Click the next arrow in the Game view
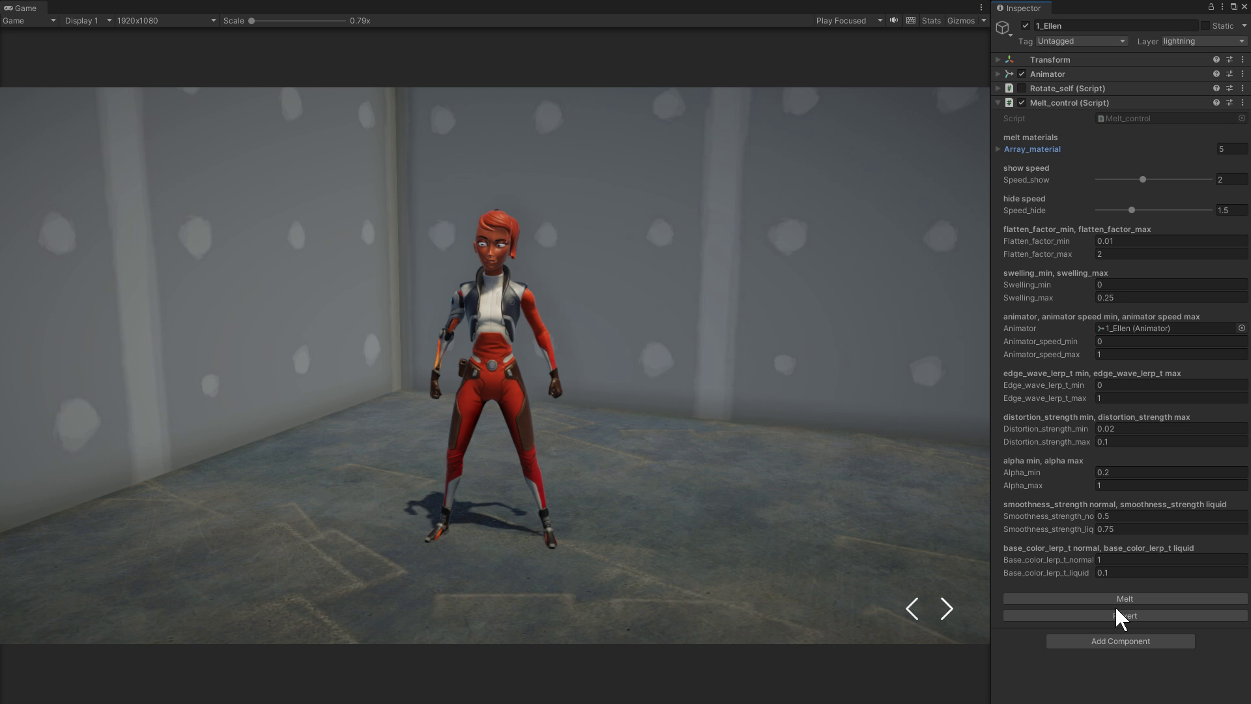Viewport: 1251px width, 704px height. tap(947, 609)
